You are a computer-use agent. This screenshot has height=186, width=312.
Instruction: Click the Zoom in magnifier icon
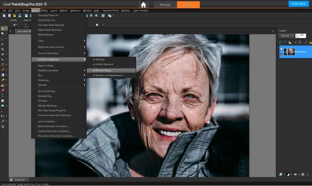pos(96,16)
